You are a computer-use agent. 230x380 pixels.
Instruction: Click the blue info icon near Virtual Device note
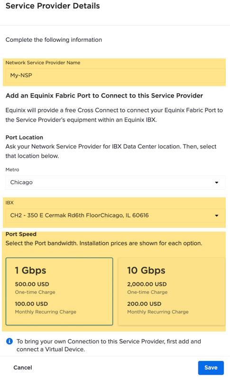point(9,341)
